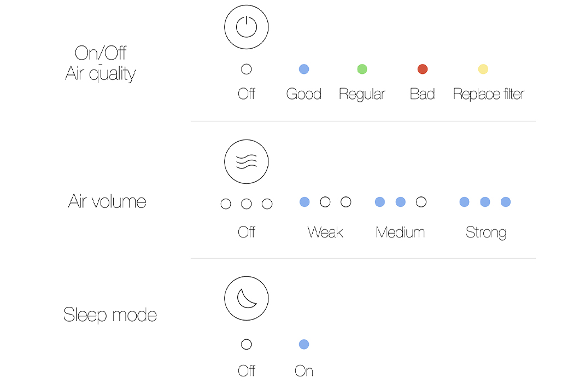Choose the Medium air volume label
This screenshot has height=383, width=574.
point(400,232)
